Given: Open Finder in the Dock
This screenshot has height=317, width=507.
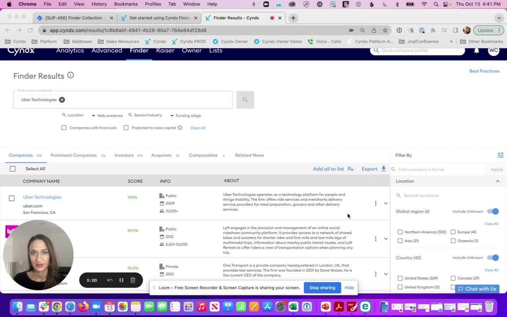Looking at the screenshot, I should 18,306.
